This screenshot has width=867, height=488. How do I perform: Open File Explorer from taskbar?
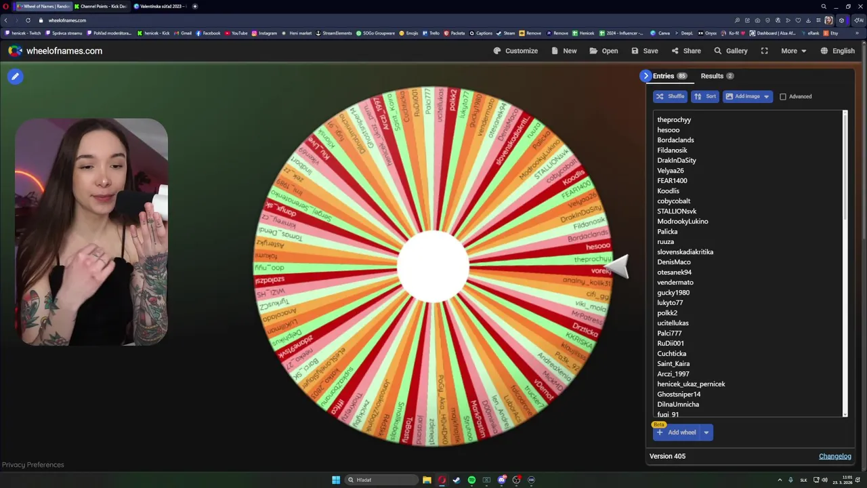(427, 480)
